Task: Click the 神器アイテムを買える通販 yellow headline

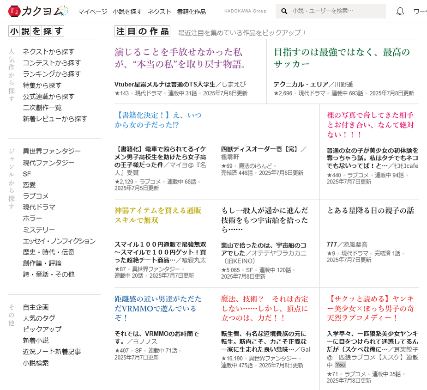Action: tap(158, 215)
